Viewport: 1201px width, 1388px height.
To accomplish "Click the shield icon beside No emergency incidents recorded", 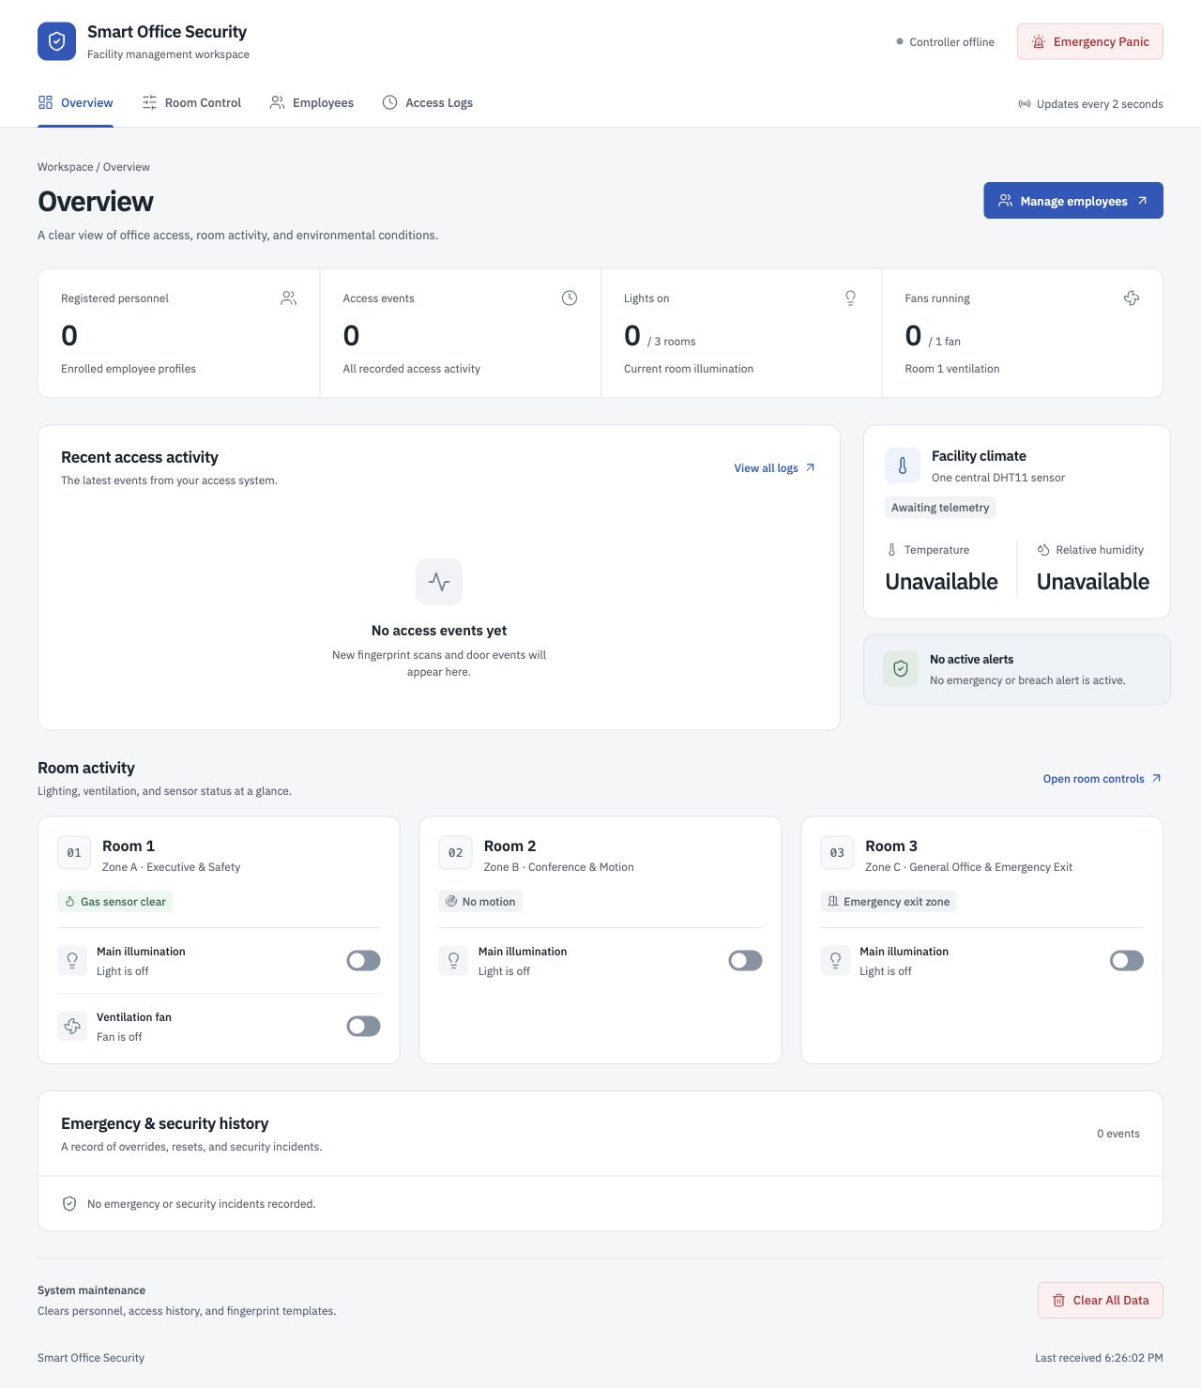I will coord(68,1204).
